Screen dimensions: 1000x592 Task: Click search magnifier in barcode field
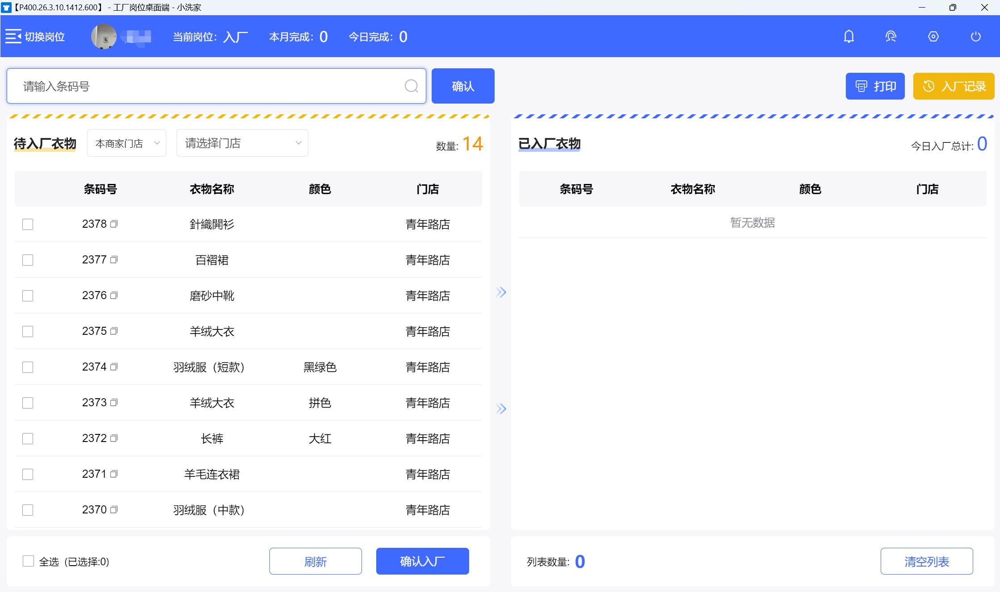coord(411,86)
